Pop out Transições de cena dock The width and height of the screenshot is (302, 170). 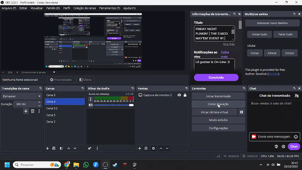point(40,89)
